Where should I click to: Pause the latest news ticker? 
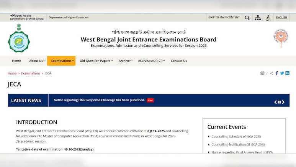click(x=280, y=102)
